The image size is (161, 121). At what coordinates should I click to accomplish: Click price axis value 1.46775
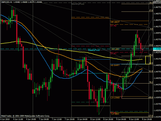click(x=157, y=7)
